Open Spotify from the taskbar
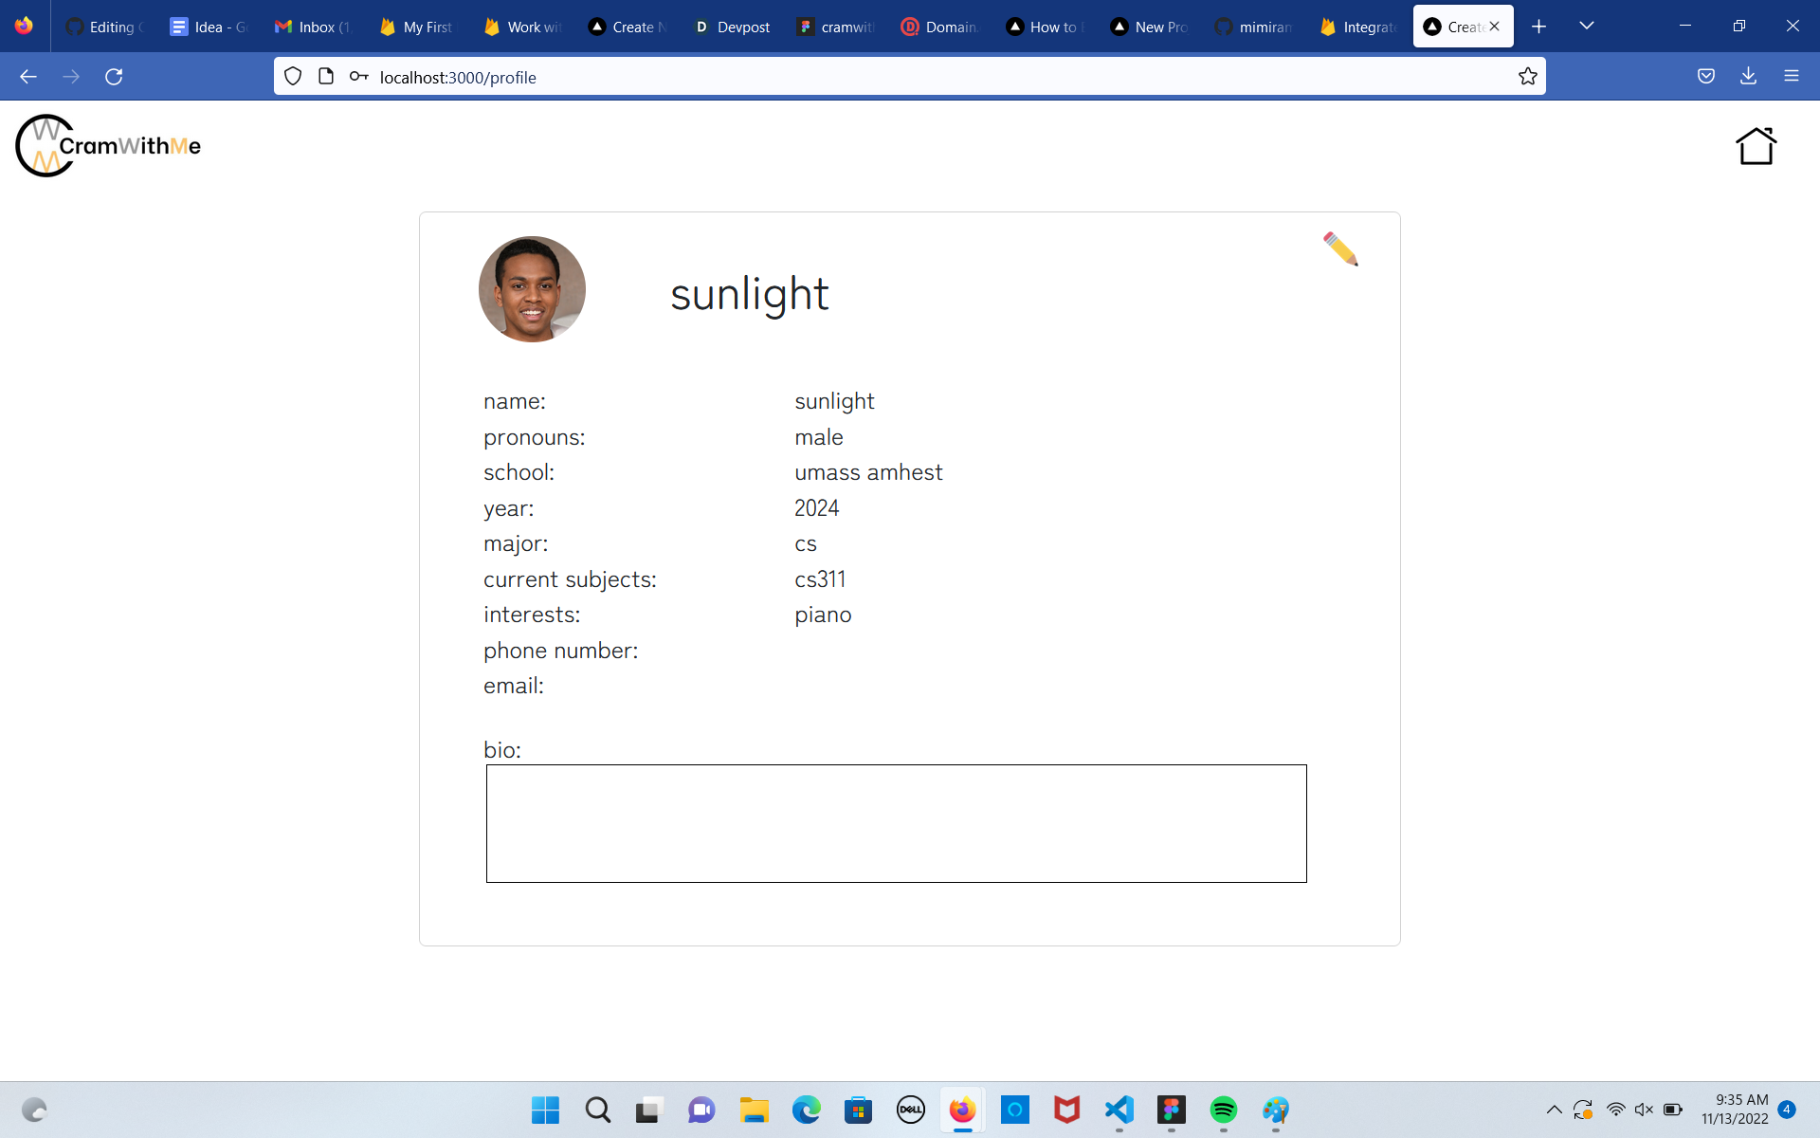 point(1223,1110)
